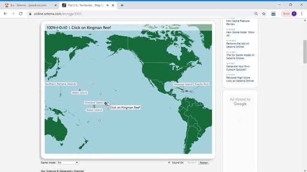
Task: Restart the quiz
Action: [203, 162]
